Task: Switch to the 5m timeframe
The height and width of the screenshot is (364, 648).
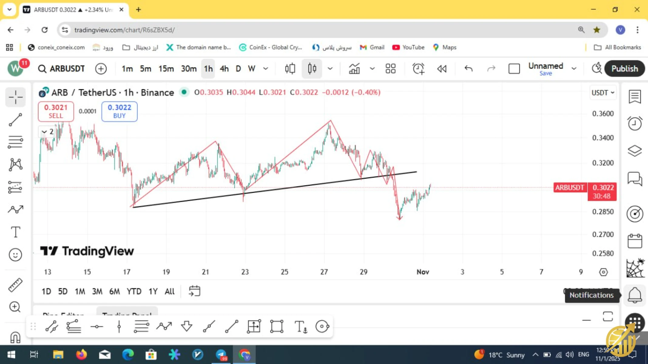Action: pos(146,69)
